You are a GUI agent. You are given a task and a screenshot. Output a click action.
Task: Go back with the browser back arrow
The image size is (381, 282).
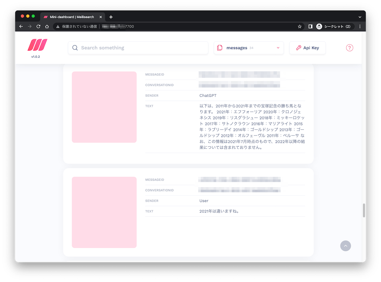click(x=21, y=26)
